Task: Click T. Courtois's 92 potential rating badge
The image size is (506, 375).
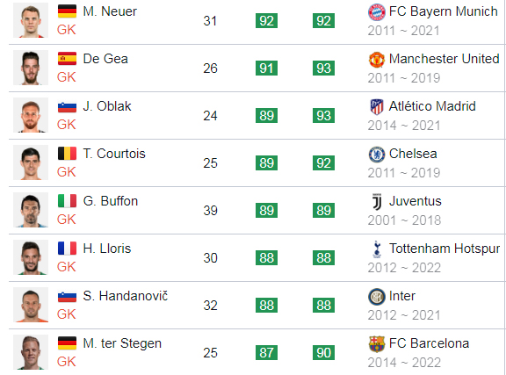Action: coord(323,163)
